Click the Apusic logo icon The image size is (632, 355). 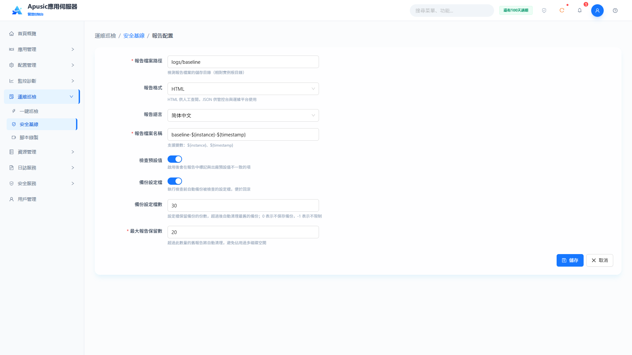tap(17, 10)
